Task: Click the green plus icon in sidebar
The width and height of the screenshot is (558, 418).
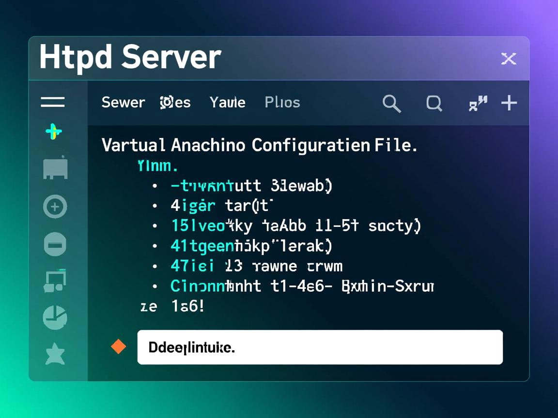Action: [x=53, y=132]
